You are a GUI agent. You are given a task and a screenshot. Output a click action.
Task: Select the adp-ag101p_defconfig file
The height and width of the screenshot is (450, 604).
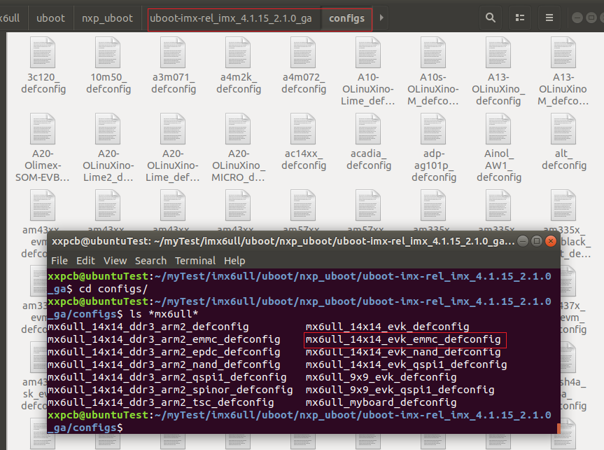click(434, 148)
